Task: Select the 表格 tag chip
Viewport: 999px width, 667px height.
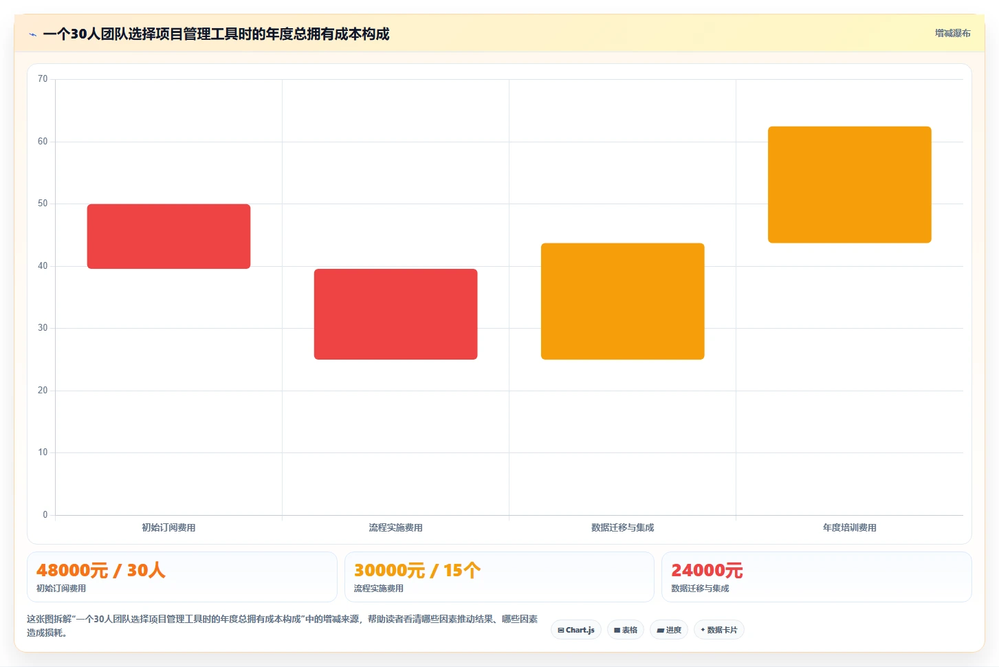Action: click(x=626, y=630)
